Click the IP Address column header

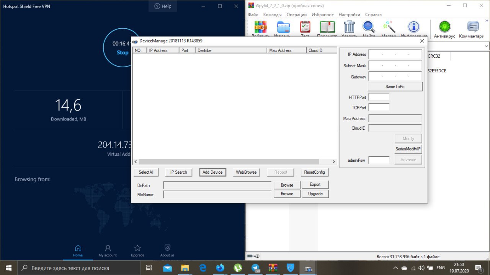point(163,50)
